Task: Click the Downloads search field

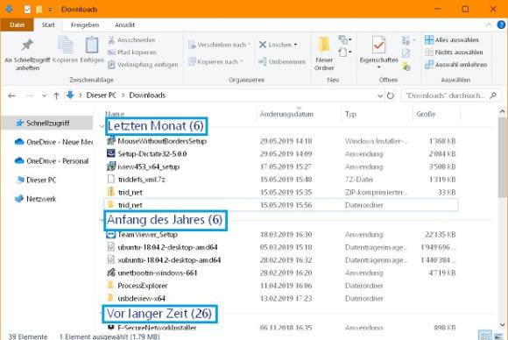Action: [450, 96]
